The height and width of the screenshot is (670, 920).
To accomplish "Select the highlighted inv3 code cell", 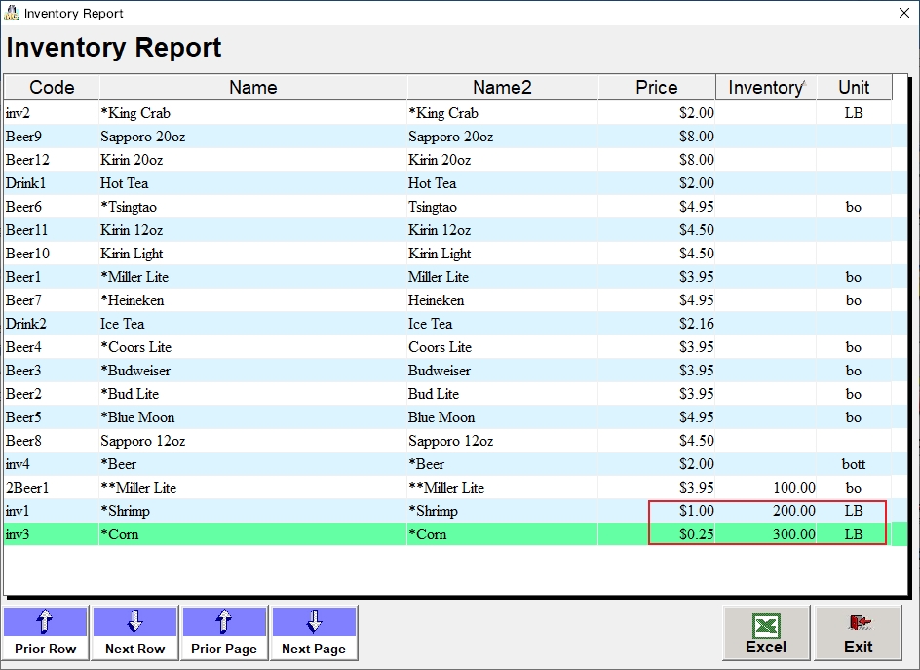I will click(52, 534).
